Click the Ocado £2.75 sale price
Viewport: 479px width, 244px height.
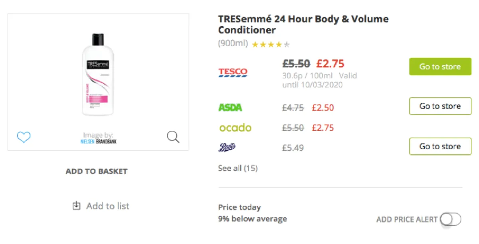[323, 128]
